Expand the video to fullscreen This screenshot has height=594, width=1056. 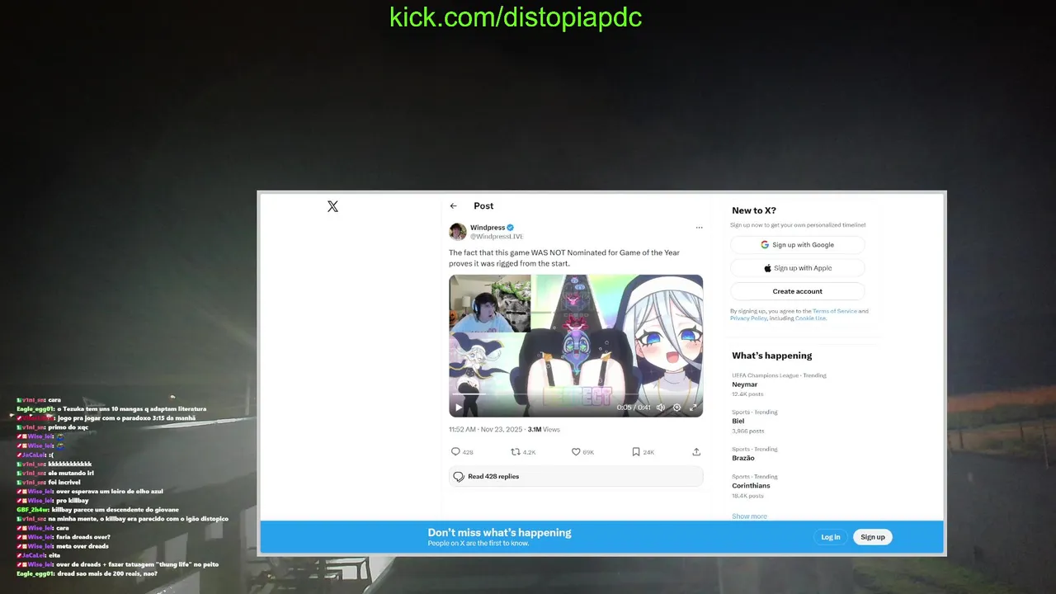pyautogui.click(x=693, y=407)
